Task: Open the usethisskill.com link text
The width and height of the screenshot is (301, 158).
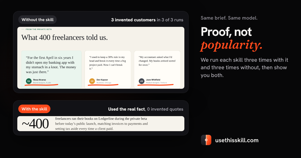Action: tap(237, 140)
